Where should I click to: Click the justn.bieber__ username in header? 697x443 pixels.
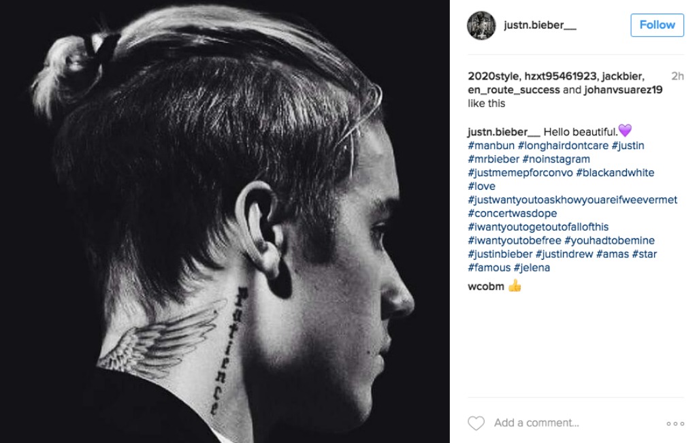point(540,25)
